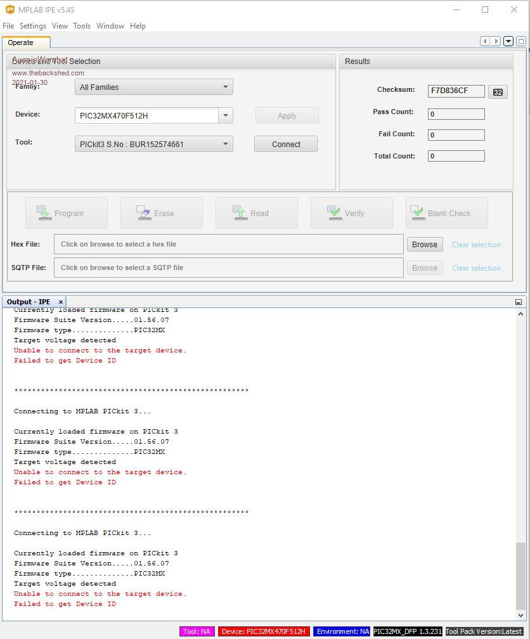Viewport: 530px width, 639px height.
Task: Minimize the Output panel
Action: pyautogui.click(x=519, y=302)
